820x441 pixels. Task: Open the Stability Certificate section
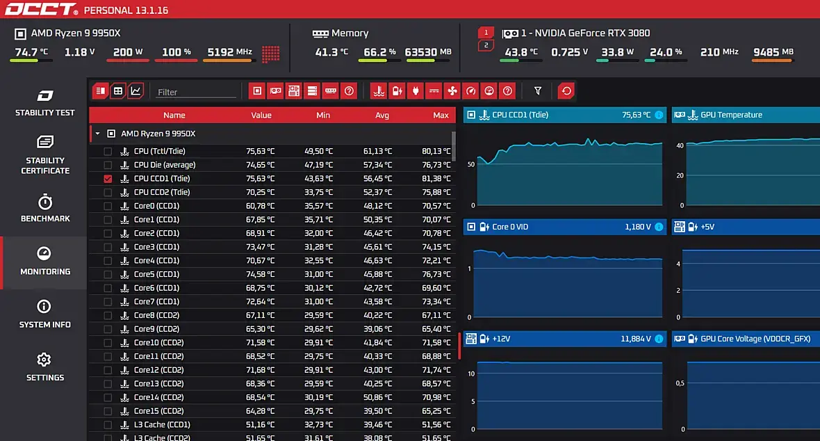tap(45, 155)
